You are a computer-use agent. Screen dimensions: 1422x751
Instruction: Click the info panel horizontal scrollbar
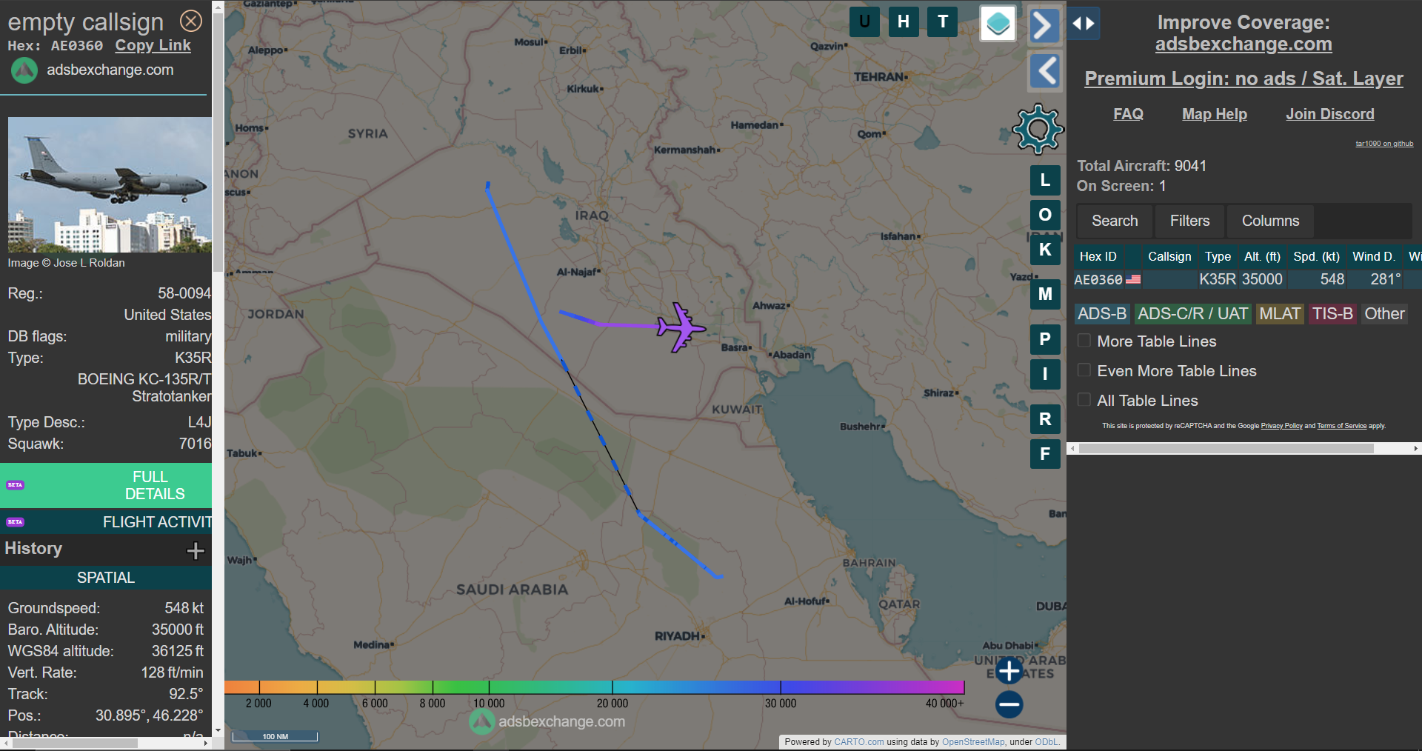coord(74,743)
